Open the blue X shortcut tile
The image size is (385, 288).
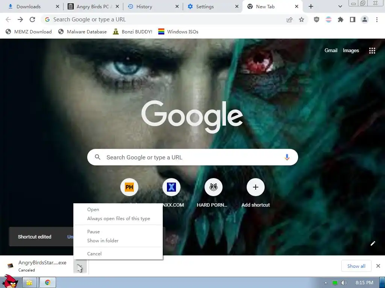tap(171, 187)
